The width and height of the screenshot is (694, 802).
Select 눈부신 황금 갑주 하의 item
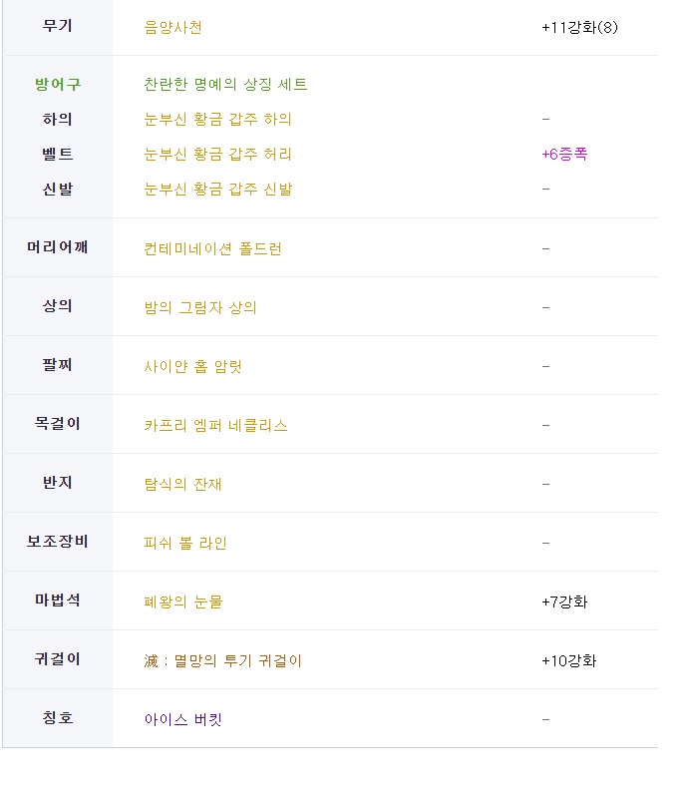[x=217, y=119]
